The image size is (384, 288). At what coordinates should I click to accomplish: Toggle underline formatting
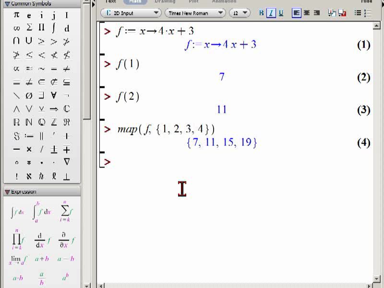click(281, 13)
